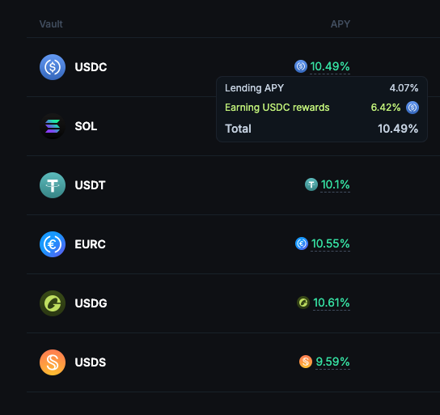Viewport: 440px width, 415px height.
Task: Click the EURC 10.55% APY value
Action: pos(331,243)
